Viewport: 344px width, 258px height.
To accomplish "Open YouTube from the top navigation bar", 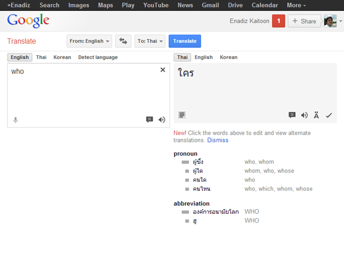I will click(x=156, y=5).
